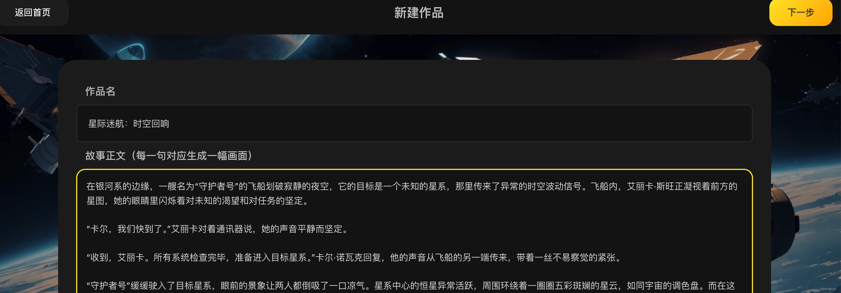This screenshot has width=841, height=293.
Task: Click the title text 星际迷航：时空回响
Action: point(129,123)
